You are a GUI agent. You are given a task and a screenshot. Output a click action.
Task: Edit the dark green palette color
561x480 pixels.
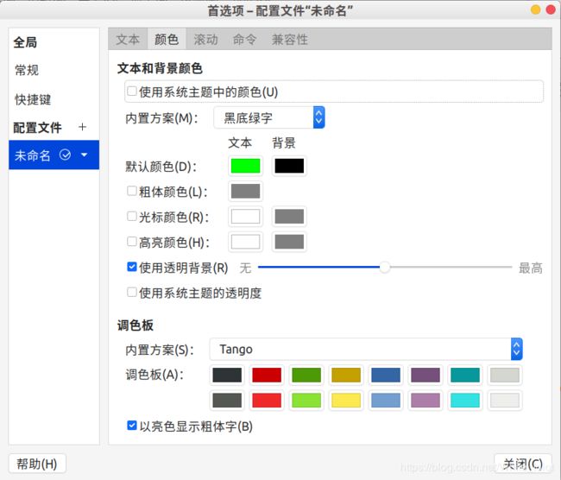(x=306, y=376)
